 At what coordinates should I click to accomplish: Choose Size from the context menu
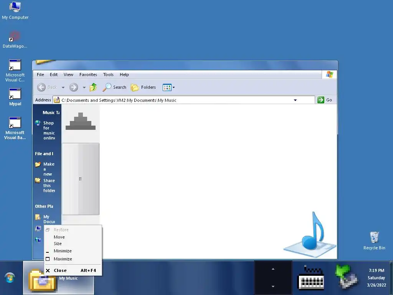click(73, 244)
